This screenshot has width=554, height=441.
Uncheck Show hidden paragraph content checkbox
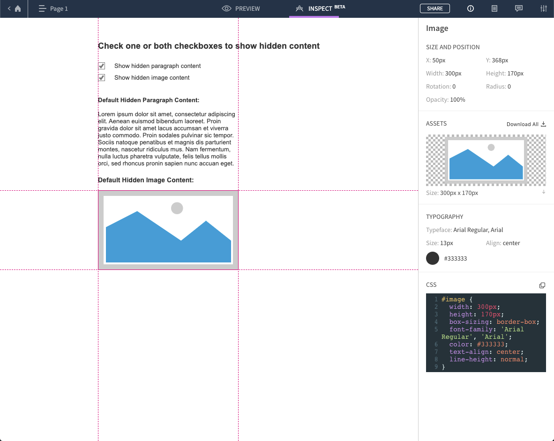tap(101, 66)
